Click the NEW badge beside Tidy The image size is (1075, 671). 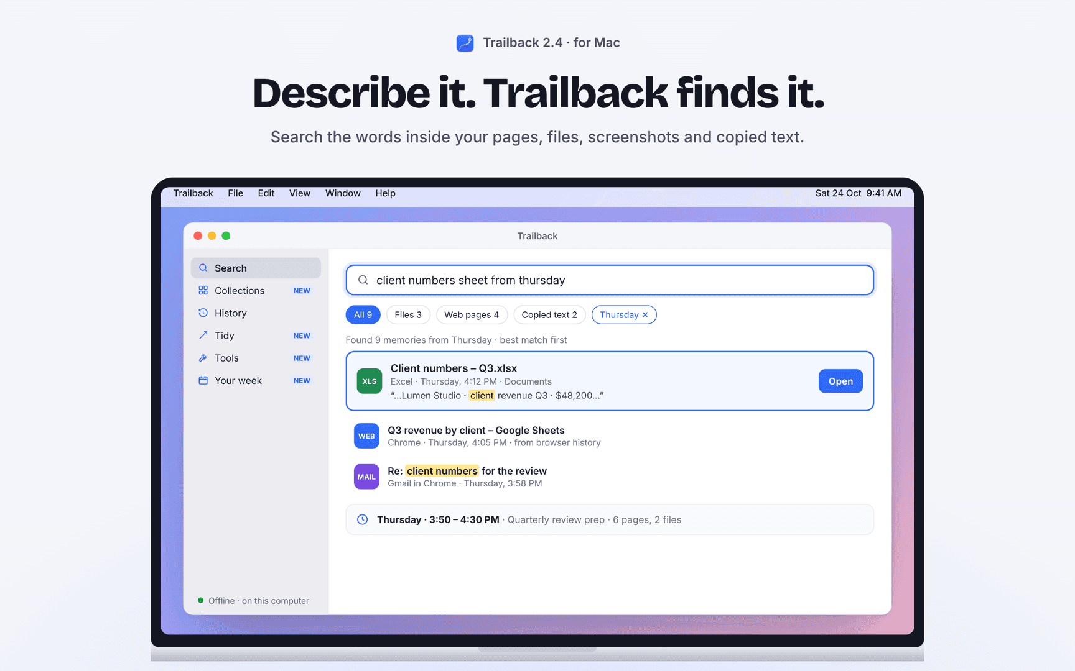pyautogui.click(x=302, y=335)
